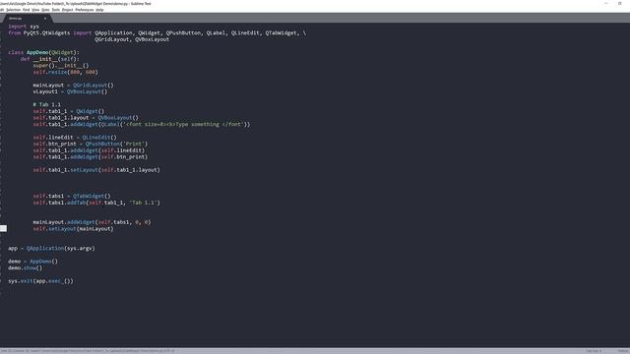This screenshot has width=630, height=354.
Task: Click the 'self.tabs1 = QTabWidget()' line
Action: point(72,196)
